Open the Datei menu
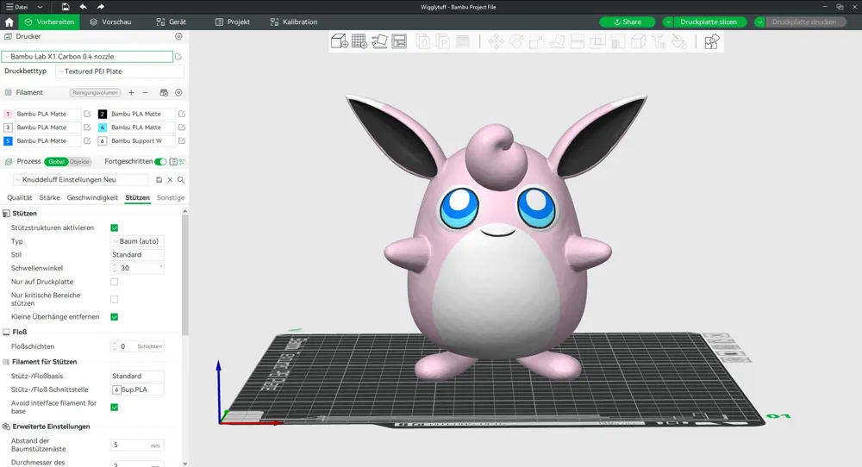This screenshot has height=467, width=862. pyautogui.click(x=17, y=7)
